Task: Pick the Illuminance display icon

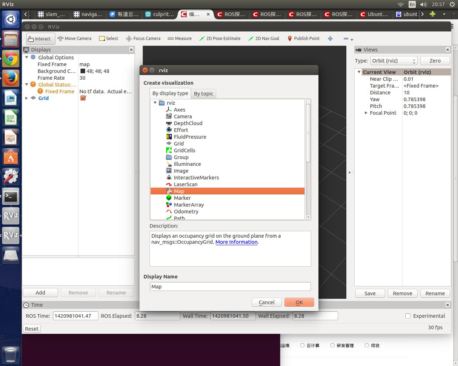Action: (169, 164)
